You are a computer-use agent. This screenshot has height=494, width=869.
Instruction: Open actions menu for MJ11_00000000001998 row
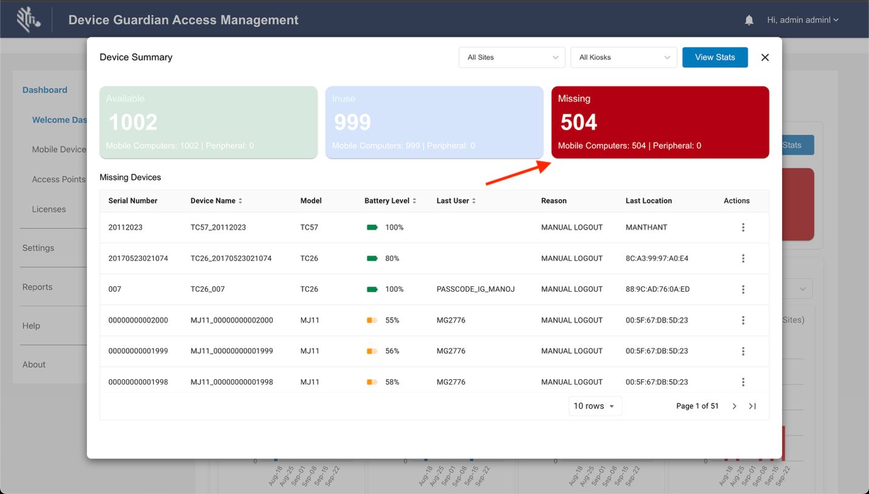743,382
